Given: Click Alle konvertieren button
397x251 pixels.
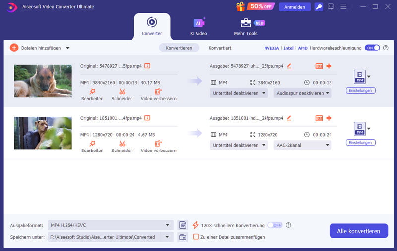Looking at the screenshot, I should (358, 231).
